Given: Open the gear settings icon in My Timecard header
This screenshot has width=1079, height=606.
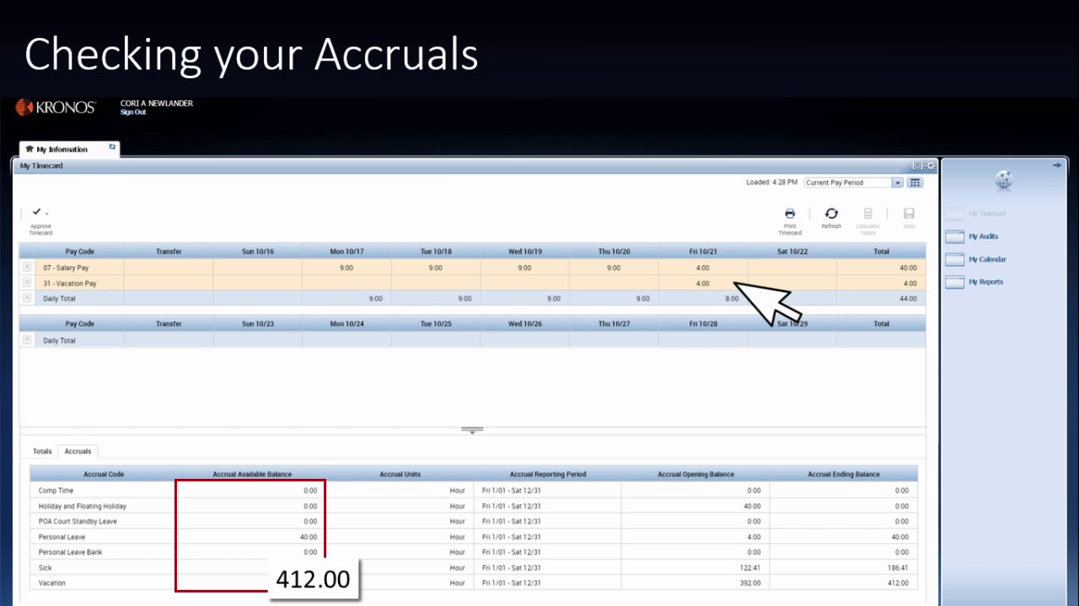Looking at the screenshot, I should pyautogui.click(x=931, y=166).
